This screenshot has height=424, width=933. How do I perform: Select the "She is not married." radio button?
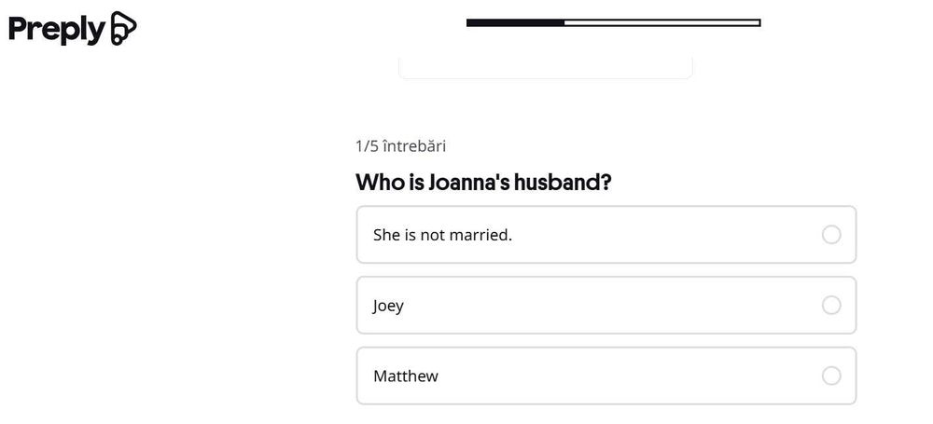(x=831, y=235)
